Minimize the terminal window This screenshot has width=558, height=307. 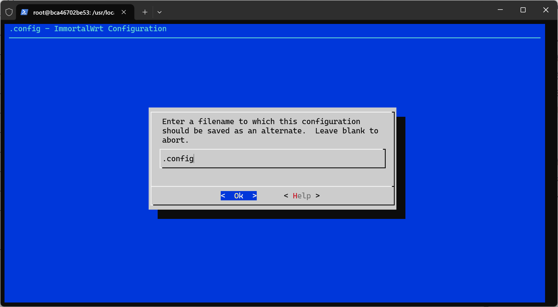click(500, 10)
